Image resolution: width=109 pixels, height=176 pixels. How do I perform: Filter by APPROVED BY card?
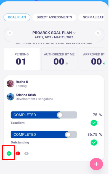click(92, 59)
